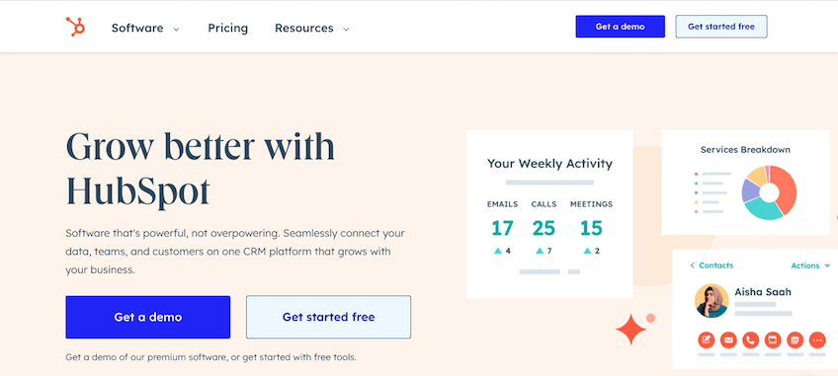838x376 pixels.
Task: Click the large blue Get a demo button
Action: click(148, 317)
